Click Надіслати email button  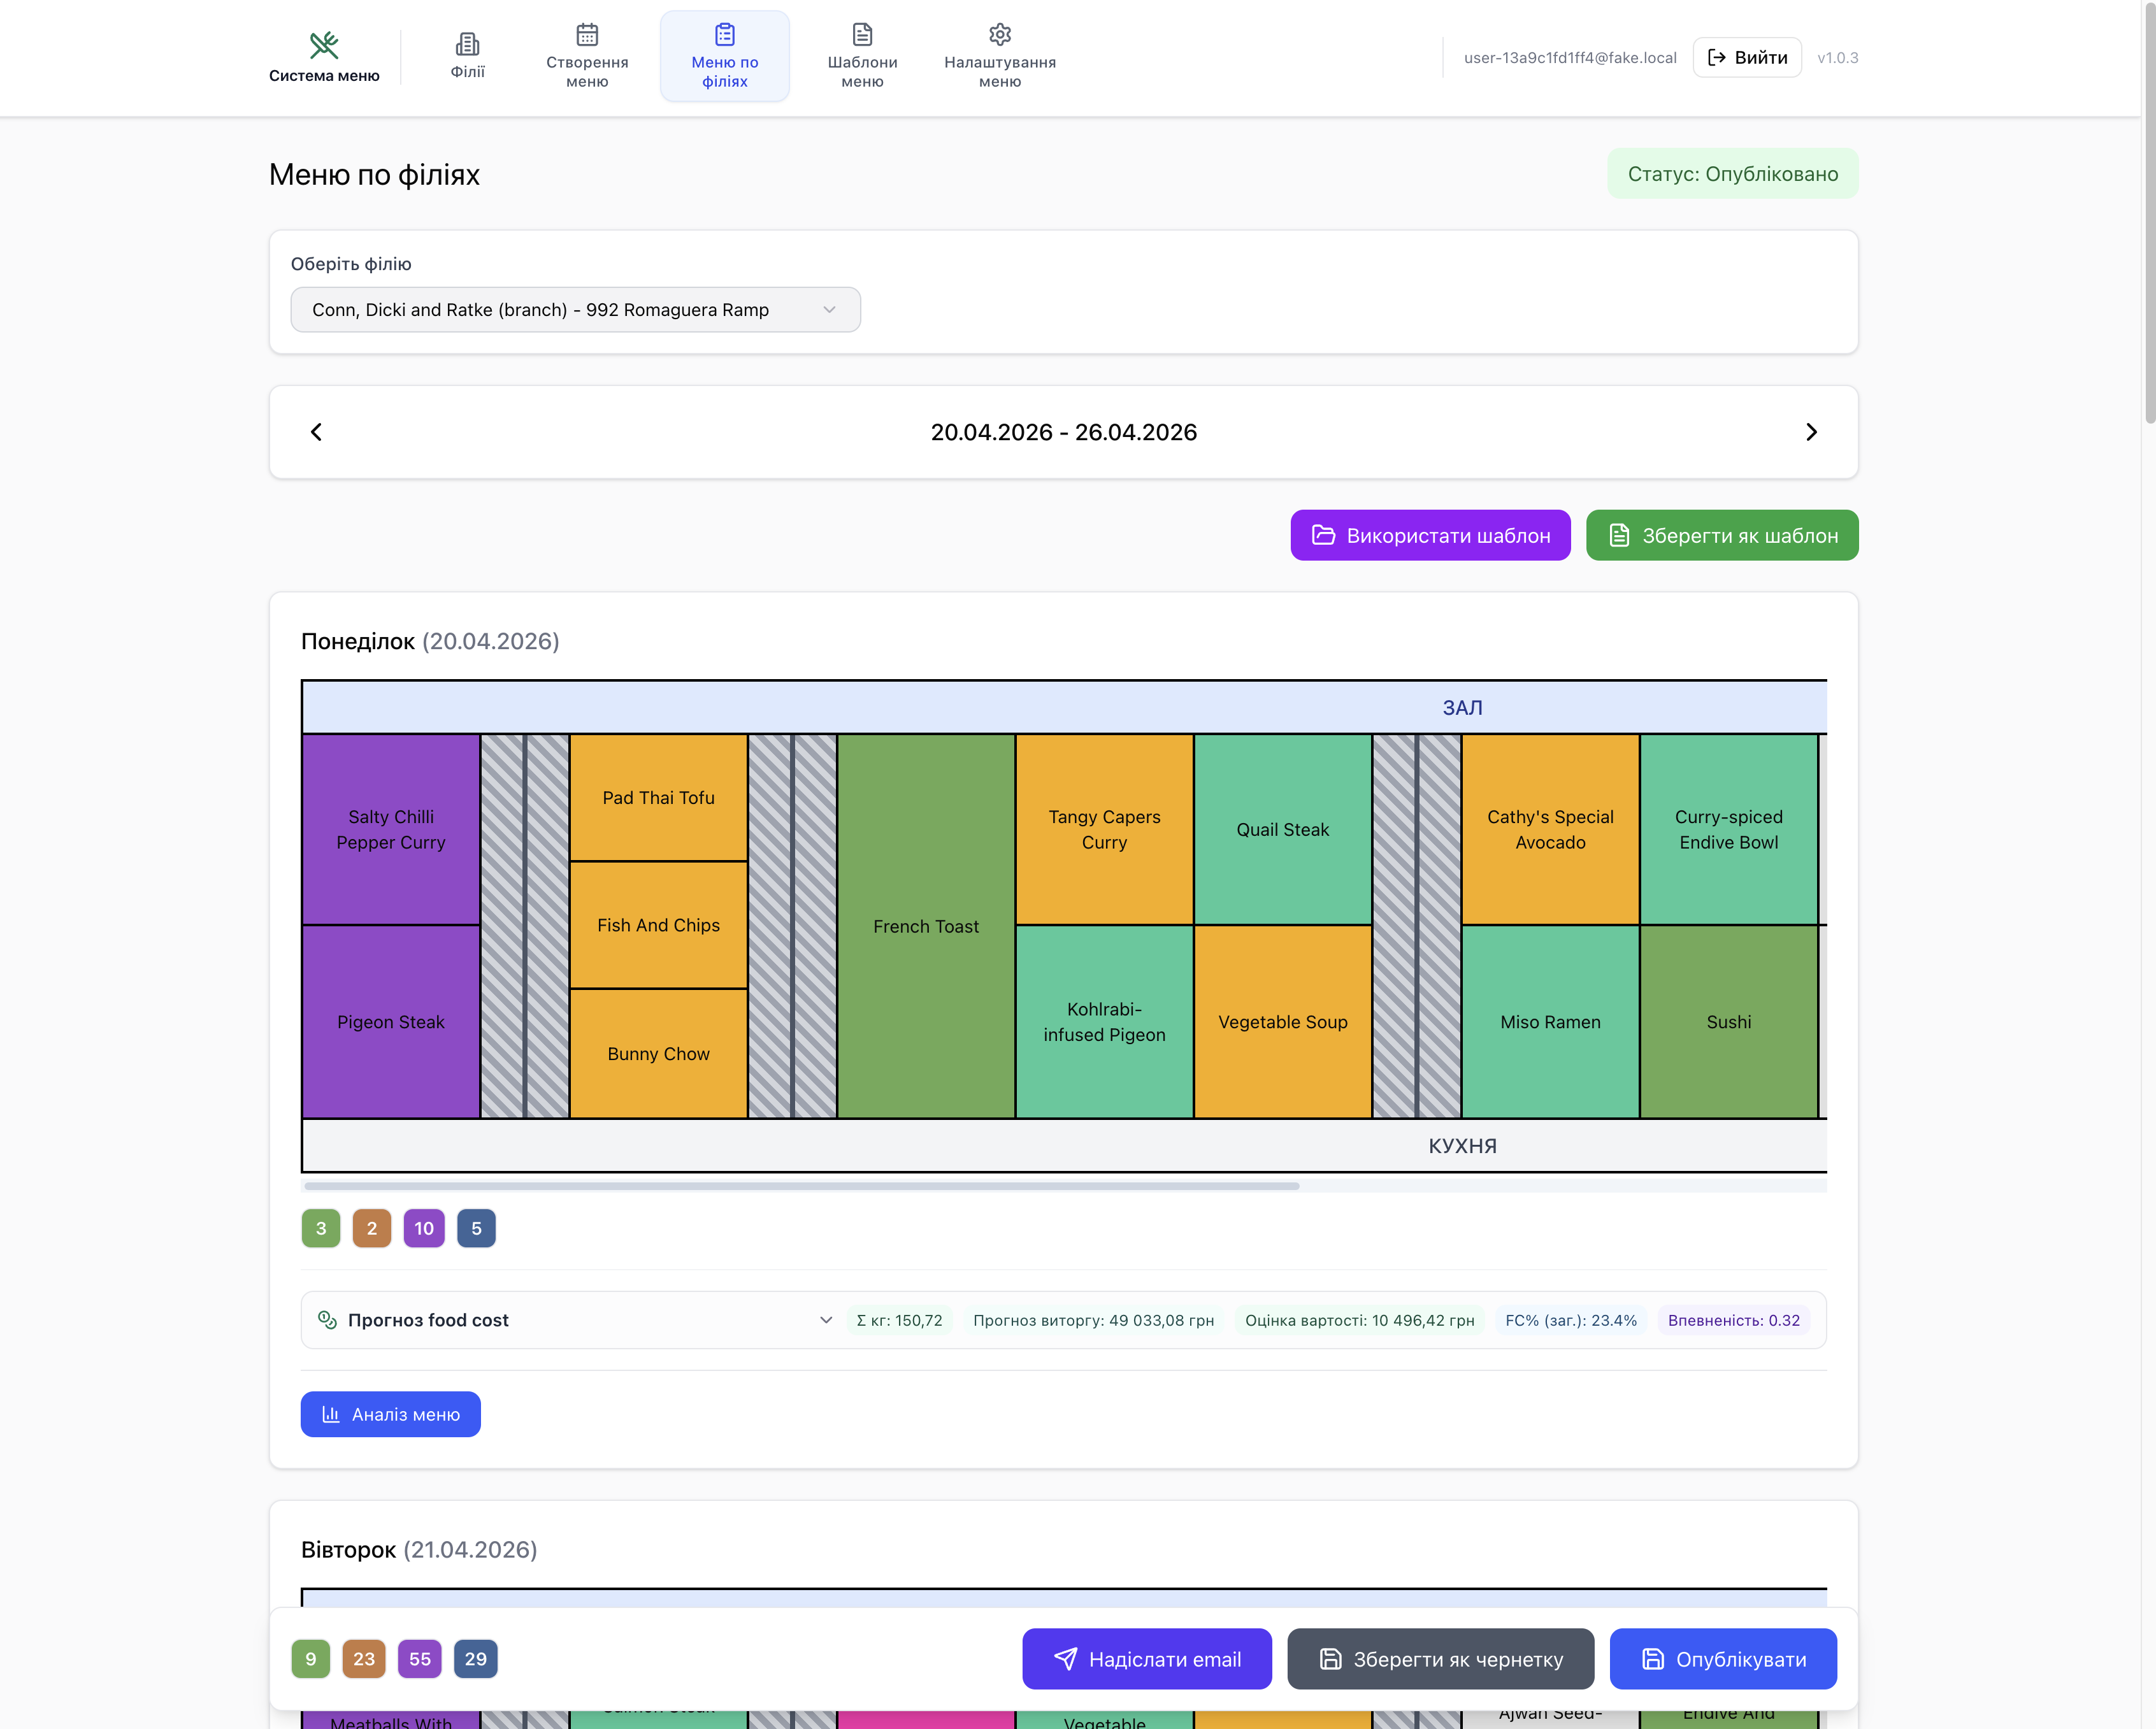point(1147,1659)
